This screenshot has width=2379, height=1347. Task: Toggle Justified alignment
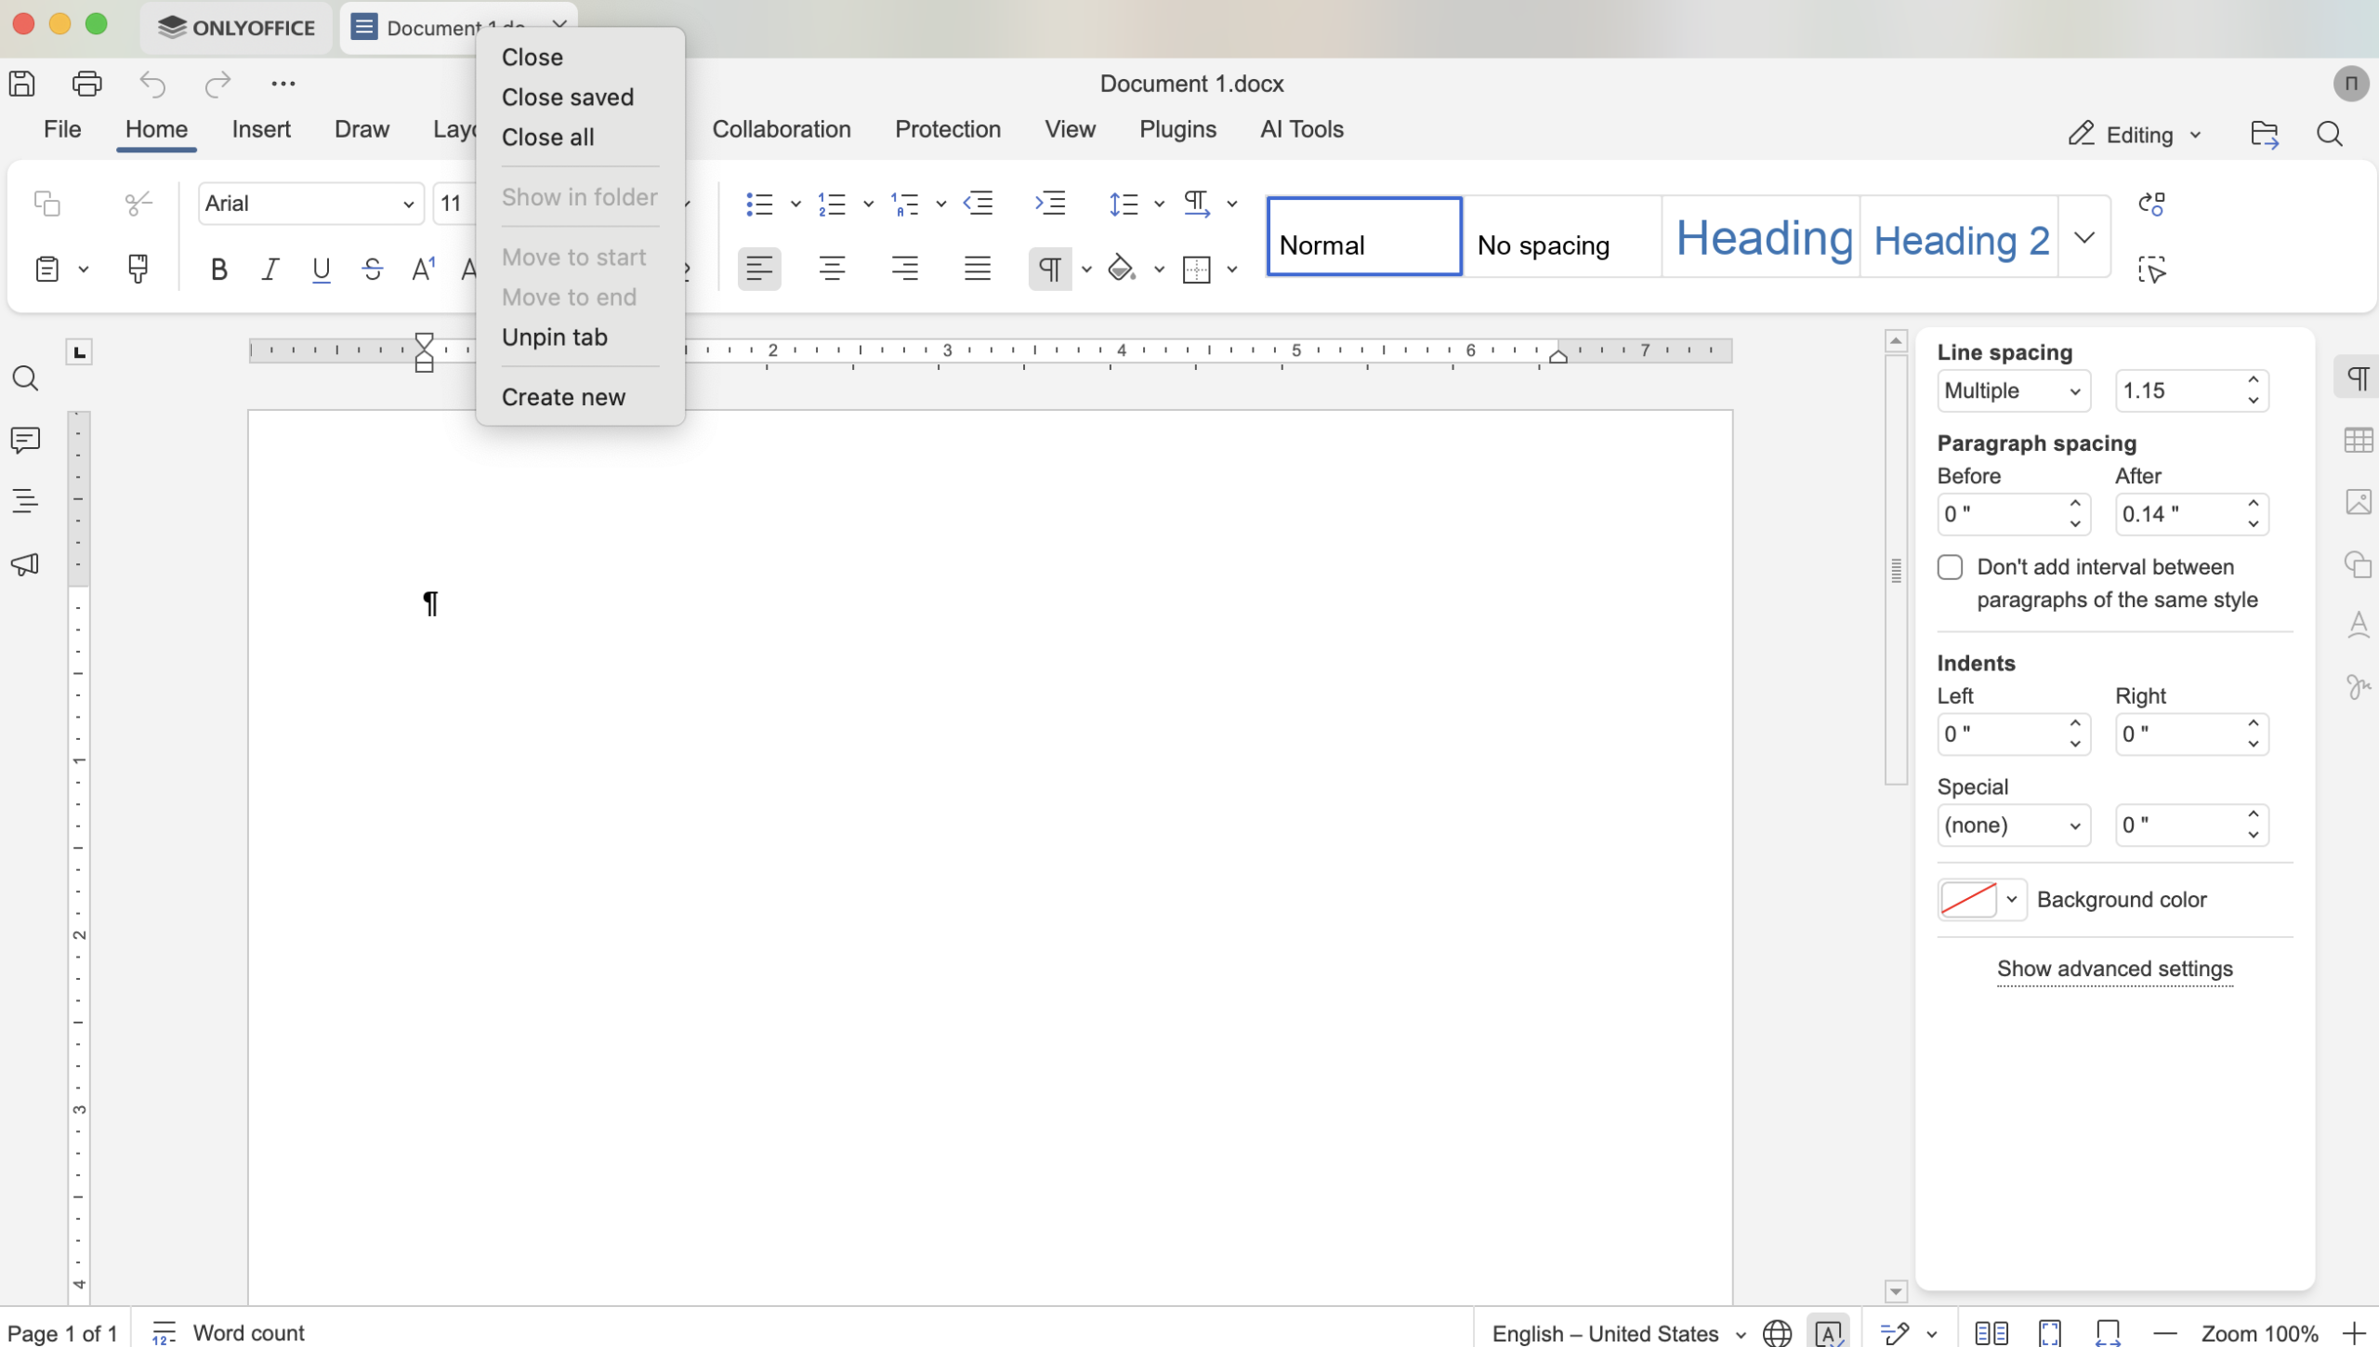coord(978,270)
